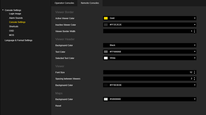
Task: Open Login Image settings
Action: pyautogui.click(x=15, y=14)
